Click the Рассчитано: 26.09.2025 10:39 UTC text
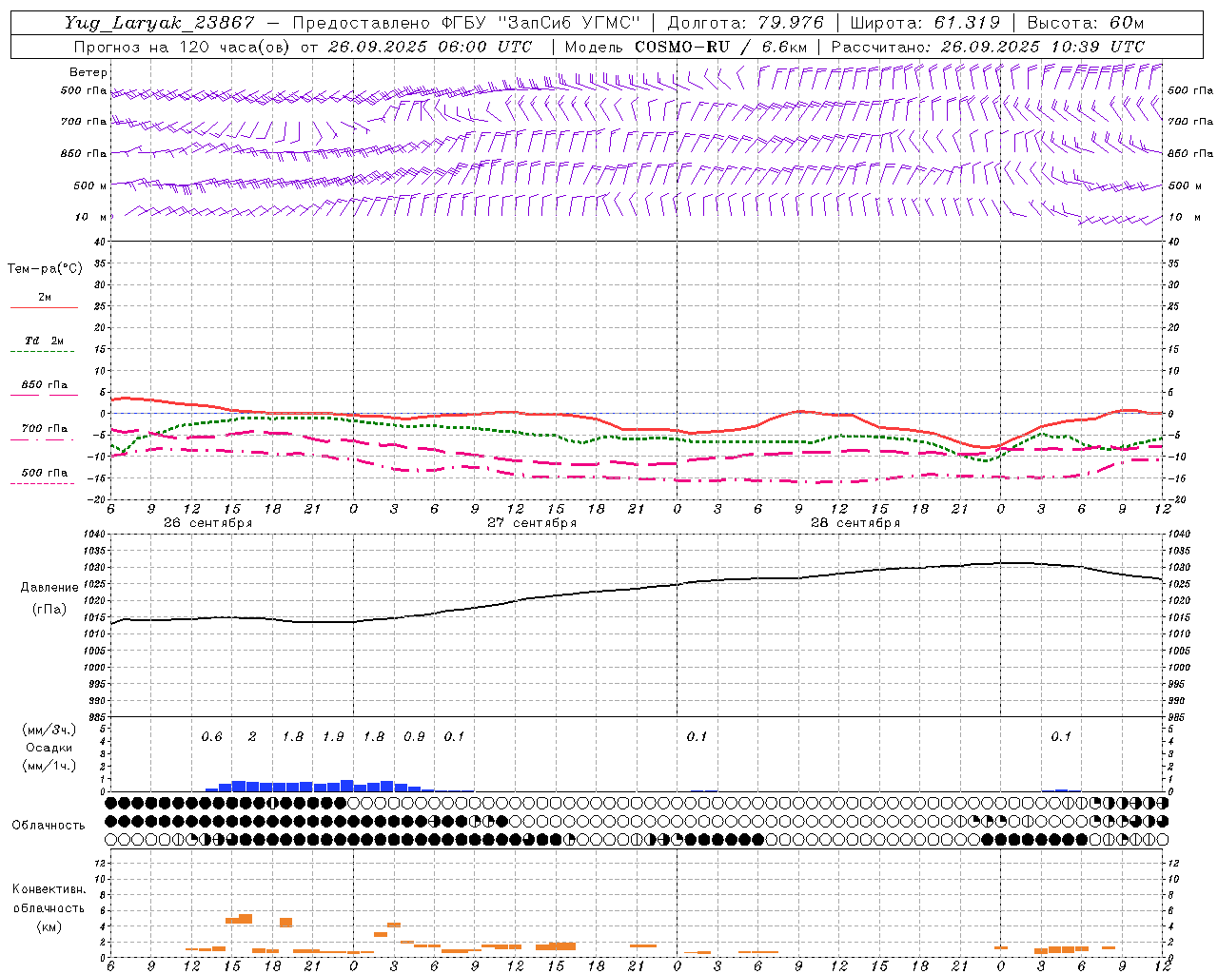This screenshot has width=1218, height=974. [x=988, y=47]
